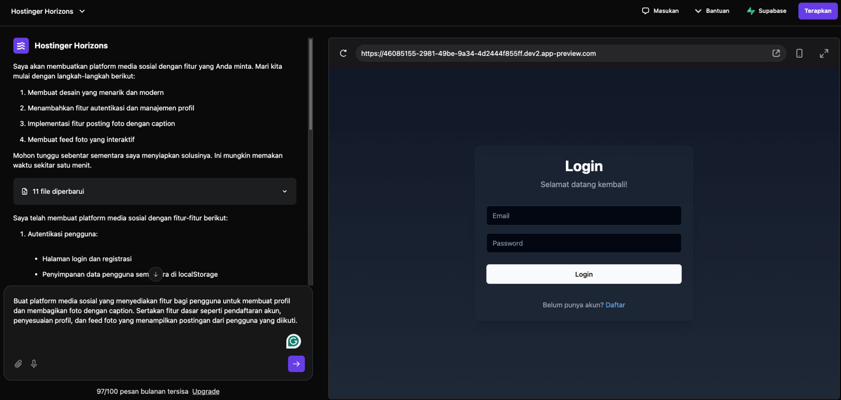Apply changes with the Terapkan button
841x400 pixels.
[818, 10]
